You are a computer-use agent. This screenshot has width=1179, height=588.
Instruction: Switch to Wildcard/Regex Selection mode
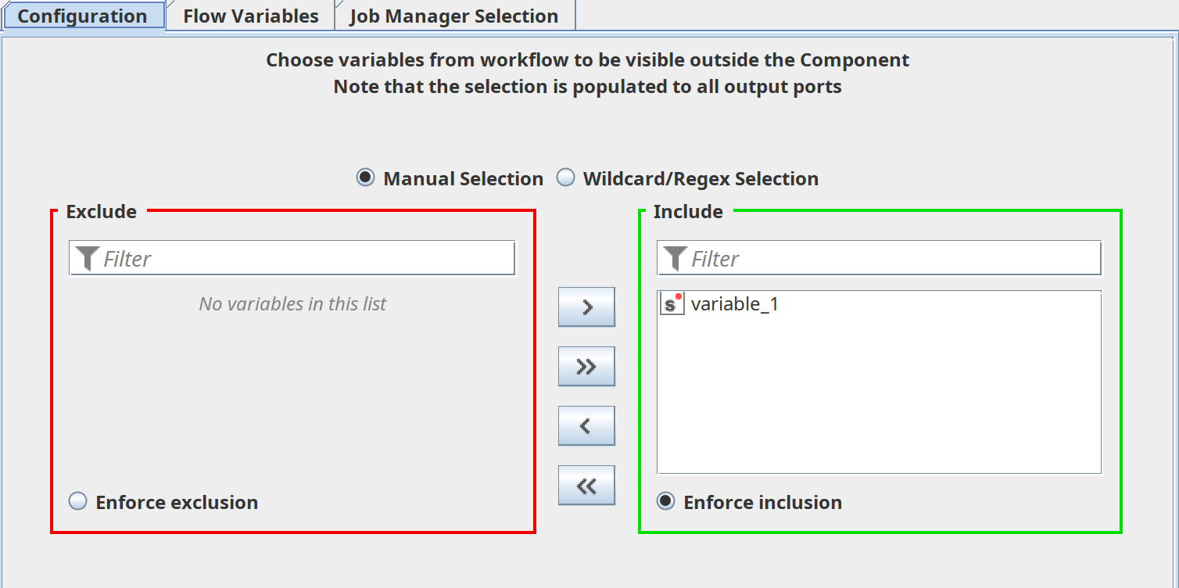(x=564, y=178)
